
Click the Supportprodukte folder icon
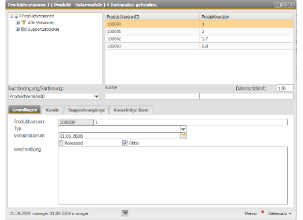point(23,29)
